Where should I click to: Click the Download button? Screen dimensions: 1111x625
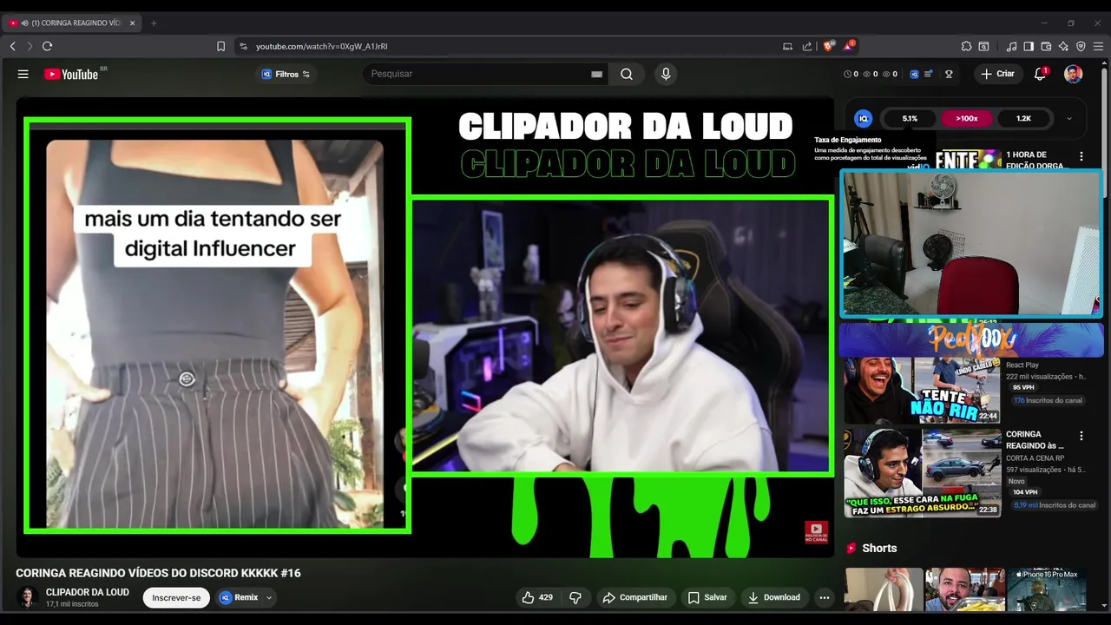[x=774, y=597]
